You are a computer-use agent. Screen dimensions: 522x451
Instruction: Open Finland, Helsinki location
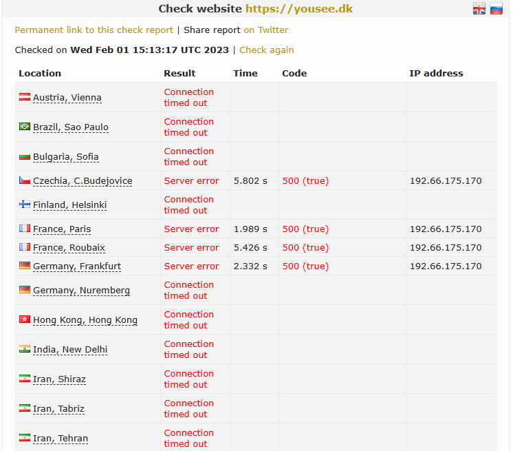pos(70,205)
